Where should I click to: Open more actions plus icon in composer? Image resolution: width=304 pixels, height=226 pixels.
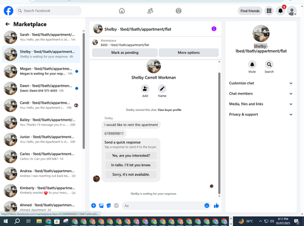[x=94, y=205]
